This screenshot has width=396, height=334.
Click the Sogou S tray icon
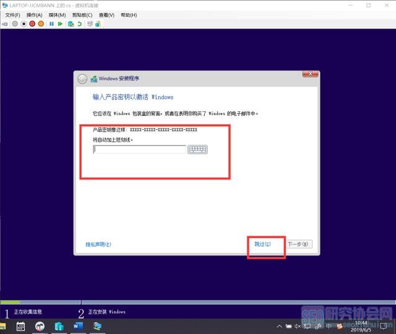340,327
